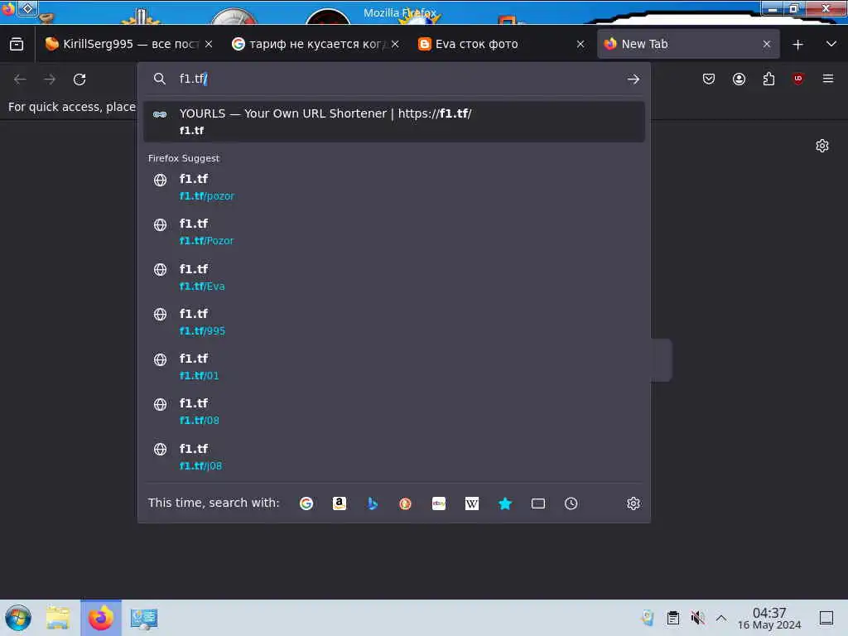Screen dimensions: 848x636
Task: Select the f1.tf/995 suggestion
Action: (x=393, y=322)
